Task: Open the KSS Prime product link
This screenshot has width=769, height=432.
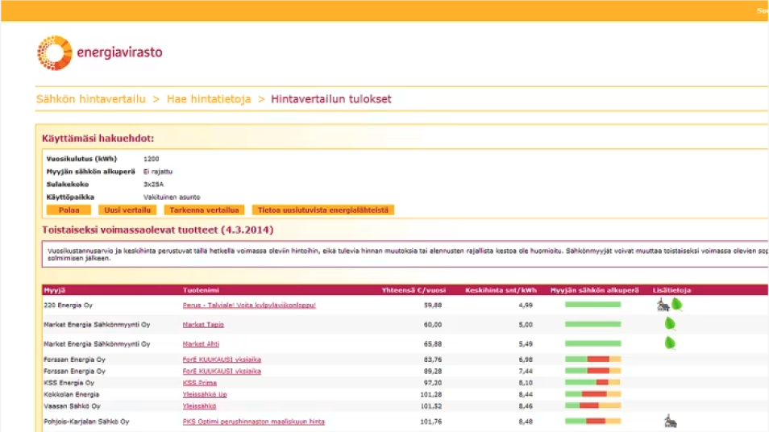Action: (200, 383)
